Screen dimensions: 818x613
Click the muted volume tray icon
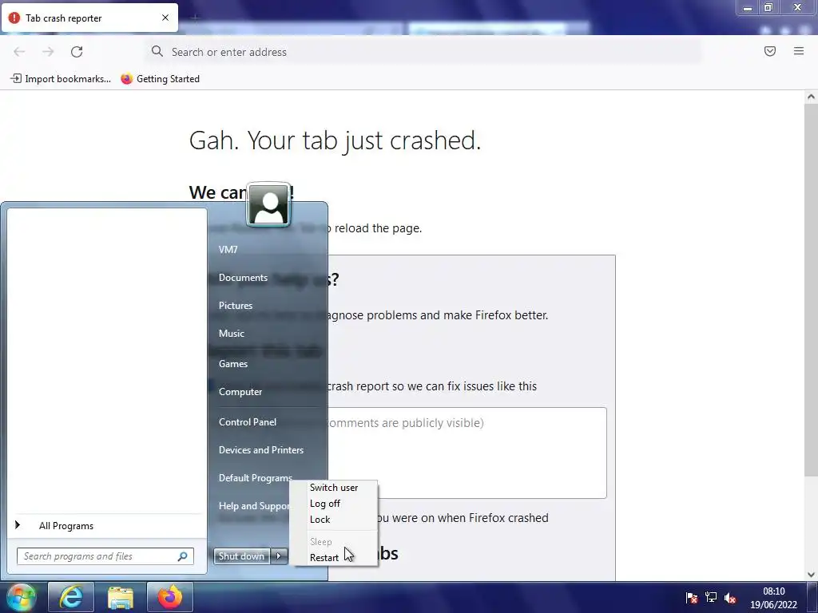tap(730, 598)
